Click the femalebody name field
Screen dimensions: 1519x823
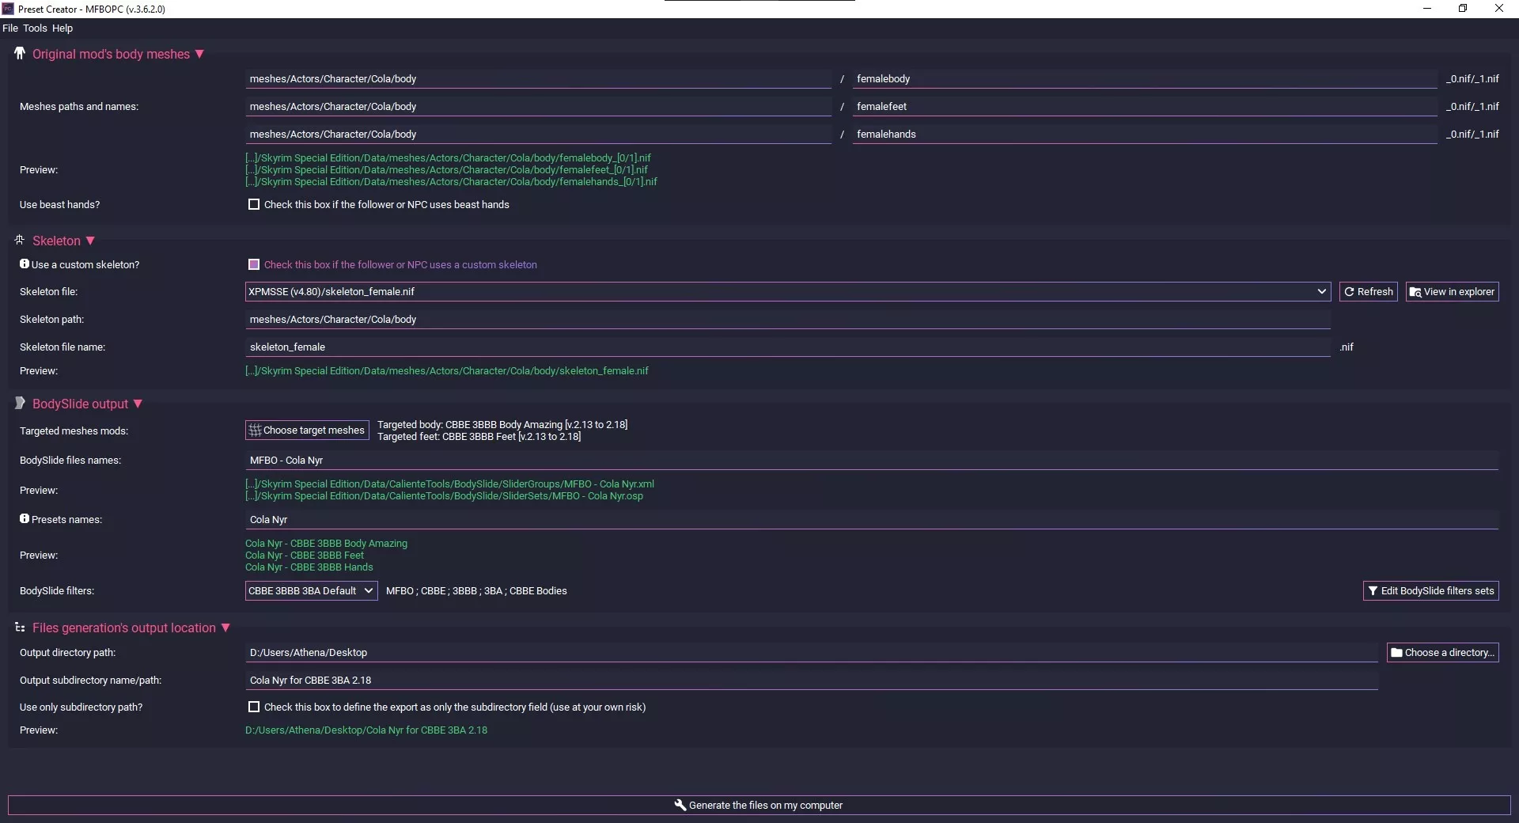click(1145, 78)
